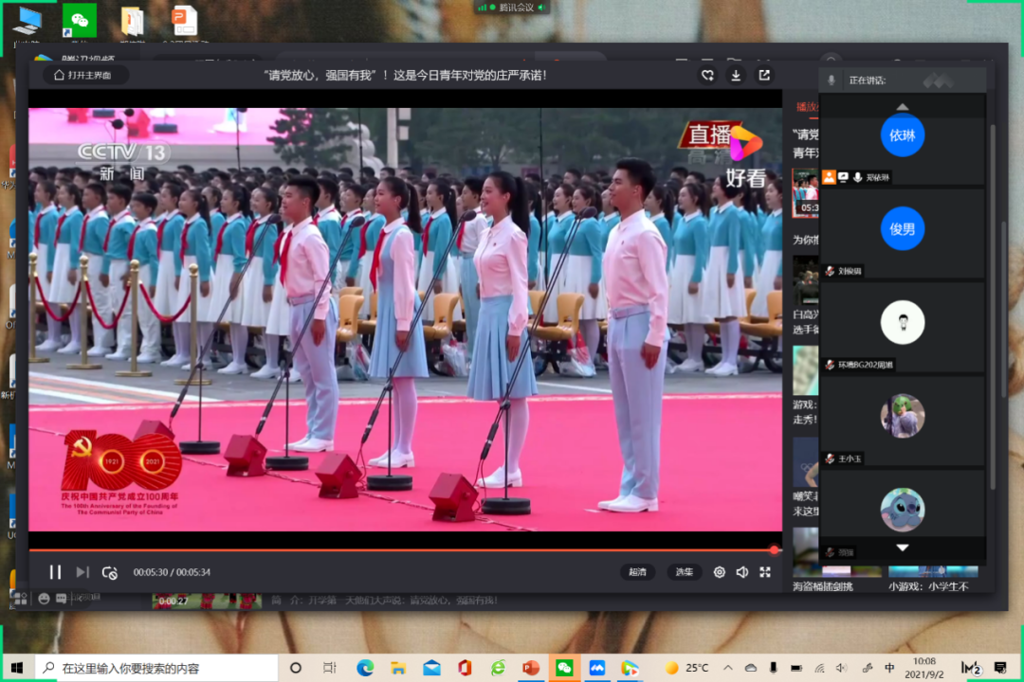Skip to the next video
This screenshot has width=1024, height=682.
(x=82, y=572)
